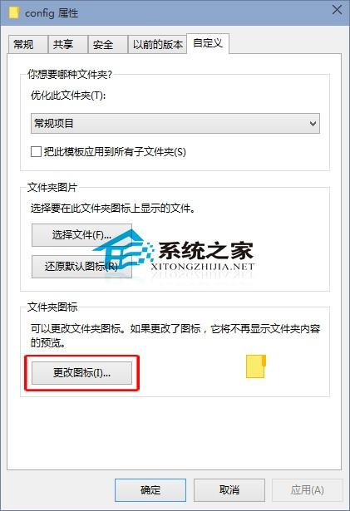Select the 自定义 tab
Viewport: 350px width, 511px height.
point(208,43)
